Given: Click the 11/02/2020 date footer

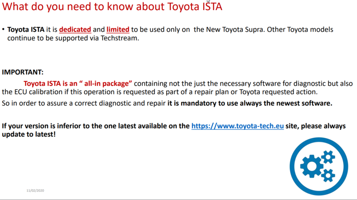Looking at the screenshot, I should click(35, 191).
